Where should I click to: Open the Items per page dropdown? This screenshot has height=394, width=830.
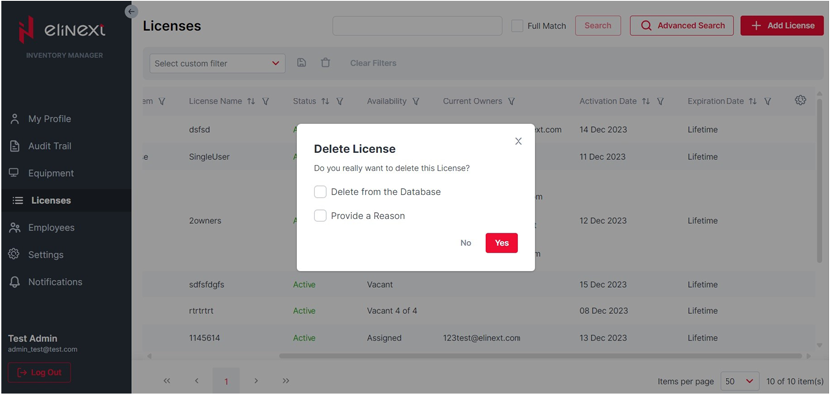(739, 381)
